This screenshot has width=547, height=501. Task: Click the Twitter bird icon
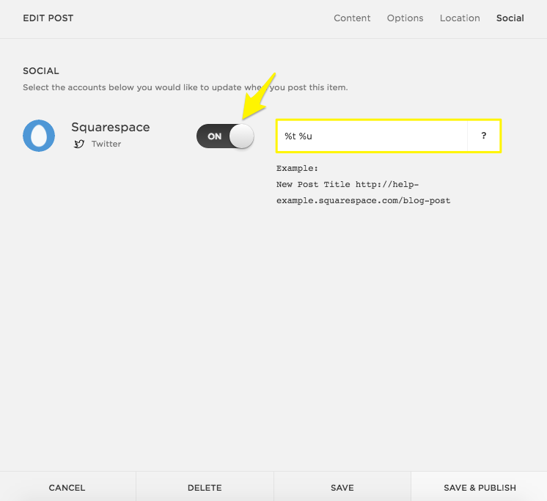pos(79,144)
